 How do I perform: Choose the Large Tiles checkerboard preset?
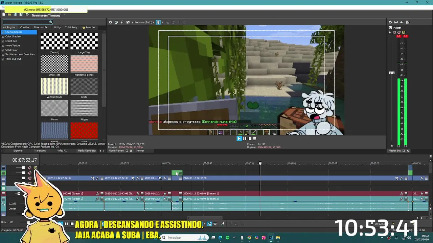coord(84,42)
